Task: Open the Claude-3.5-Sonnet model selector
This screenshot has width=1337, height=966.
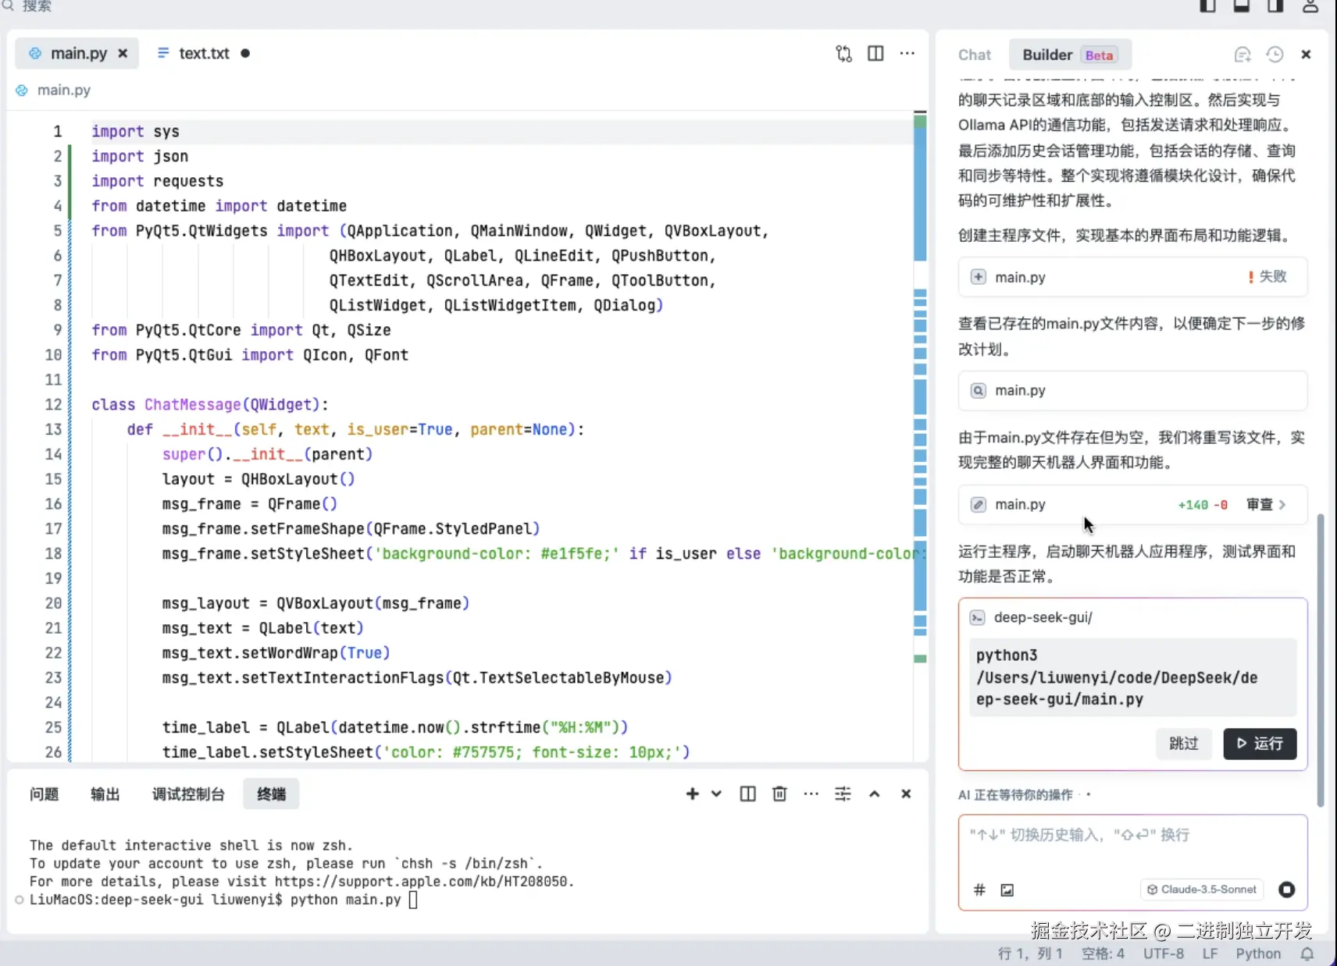Action: pos(1201,890)
